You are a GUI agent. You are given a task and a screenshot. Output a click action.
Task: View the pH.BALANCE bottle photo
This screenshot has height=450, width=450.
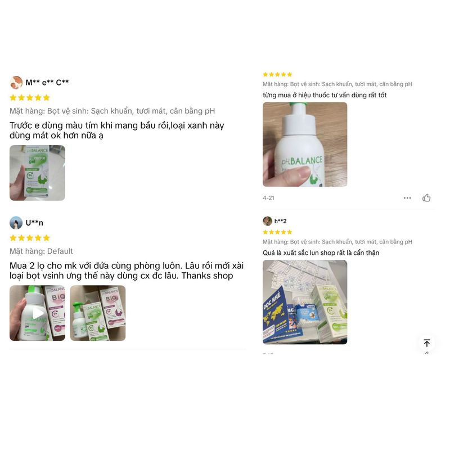coord(305,145)
